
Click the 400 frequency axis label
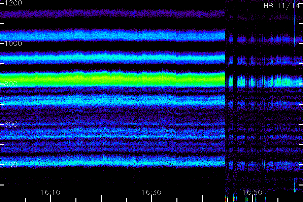[x=11, y=165]
